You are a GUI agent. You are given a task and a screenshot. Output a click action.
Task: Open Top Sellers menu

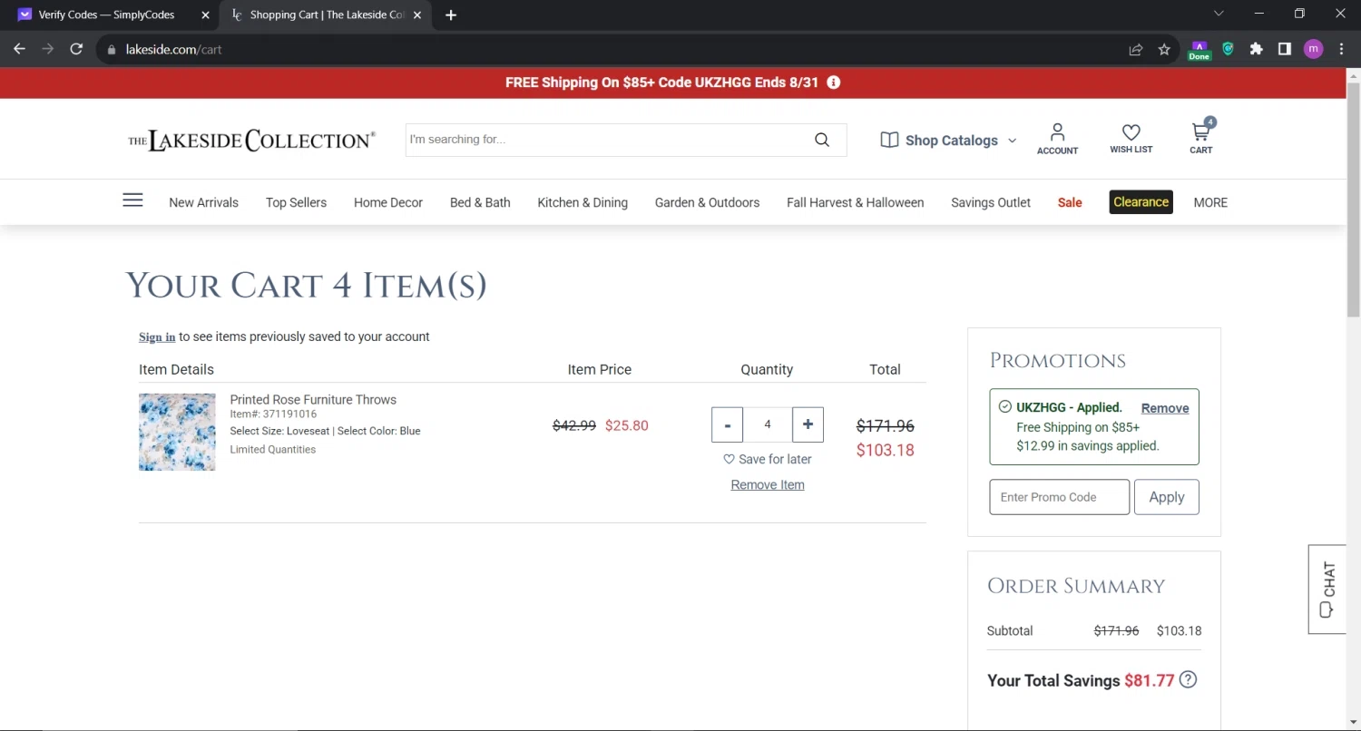296,202
